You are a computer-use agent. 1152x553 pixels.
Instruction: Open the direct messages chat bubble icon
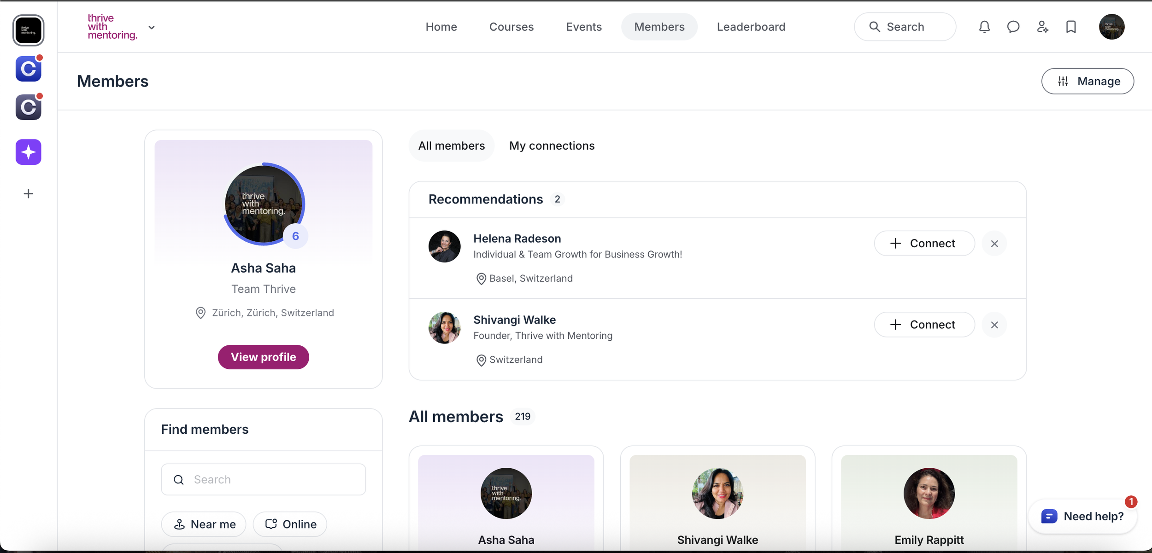[1013, 27]
